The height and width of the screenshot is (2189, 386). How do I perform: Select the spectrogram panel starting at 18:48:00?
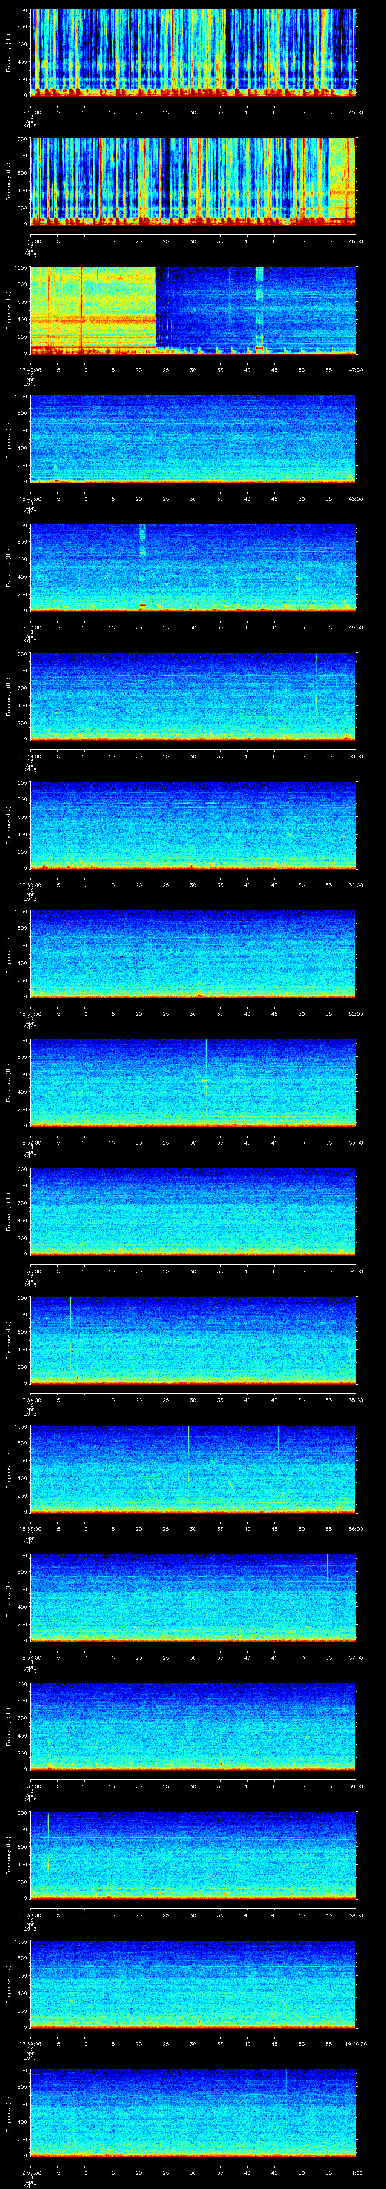(x=193, y=568)
